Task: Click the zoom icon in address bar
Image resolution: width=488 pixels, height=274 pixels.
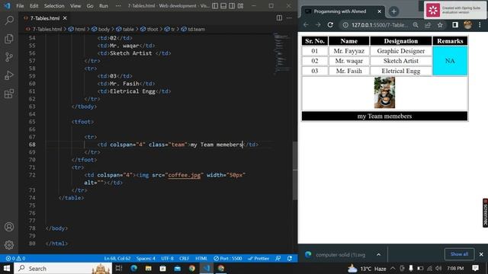Action: 416,25
